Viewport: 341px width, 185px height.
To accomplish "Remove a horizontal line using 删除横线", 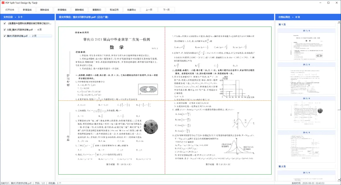I will 79,10.
